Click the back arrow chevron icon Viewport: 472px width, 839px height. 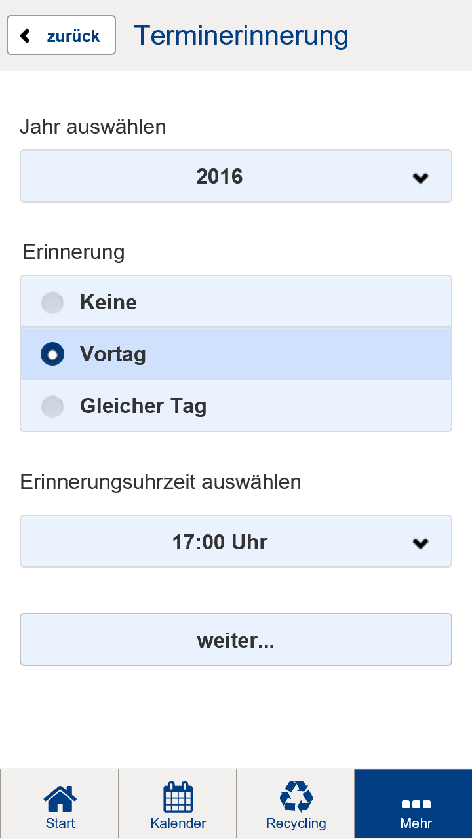point(26,35)
